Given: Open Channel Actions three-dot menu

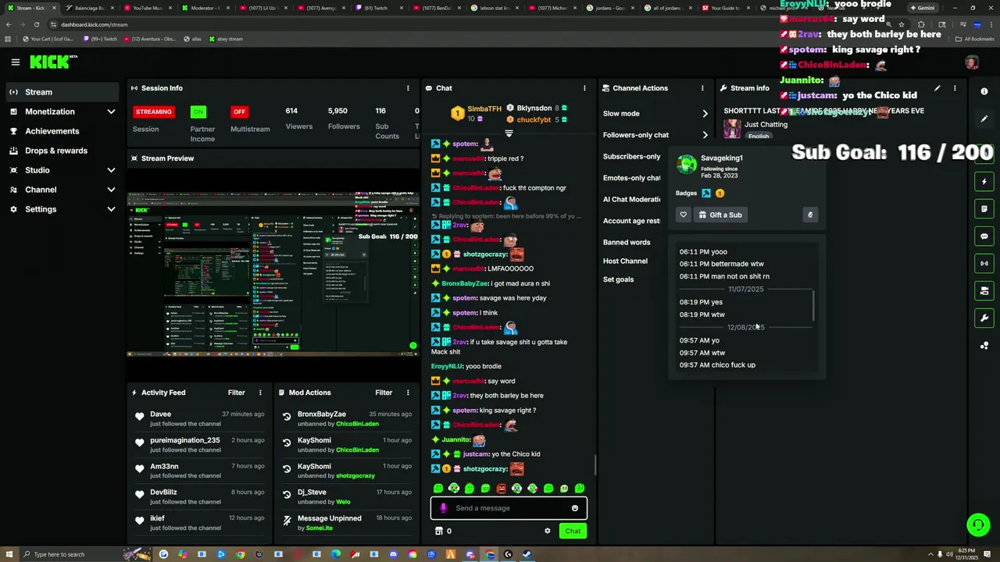Looking at the screenshot, I should pyautogui.click(x=702, y=88).
